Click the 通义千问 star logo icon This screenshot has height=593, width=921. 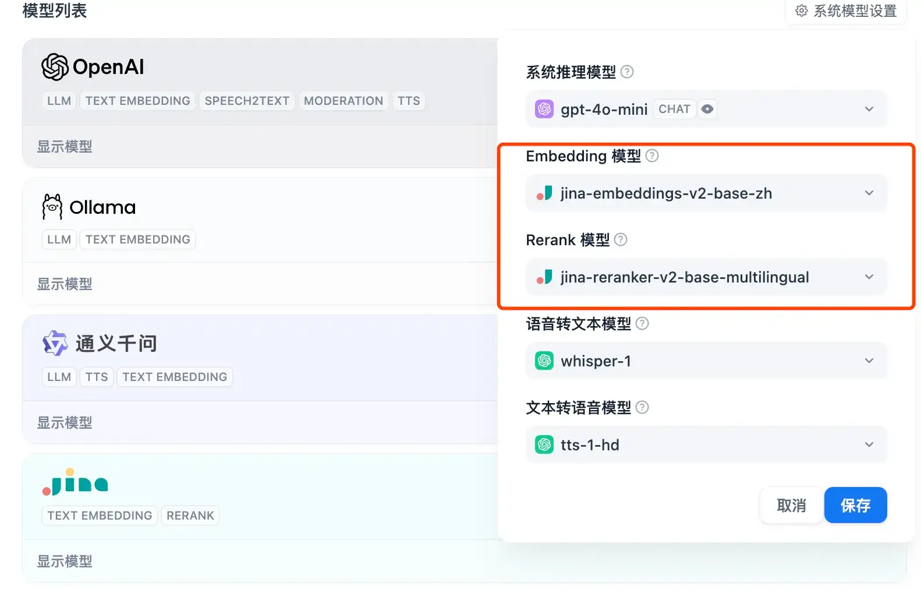click(55, 343)
